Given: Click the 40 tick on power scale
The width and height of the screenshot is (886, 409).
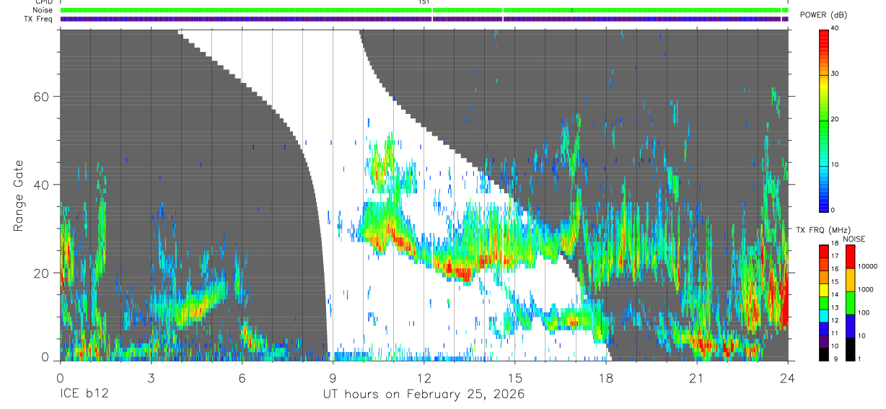Looking at the screenshot, I should (835, 29).
